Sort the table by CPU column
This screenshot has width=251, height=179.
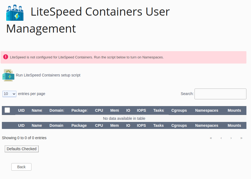(99, 110)
